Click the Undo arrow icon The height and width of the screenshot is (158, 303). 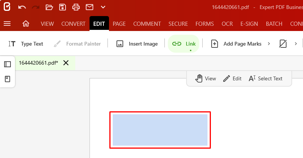(22, 7)
